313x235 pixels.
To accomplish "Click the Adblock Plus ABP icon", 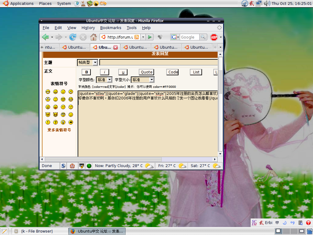I will pyautogui.click(x=214, y=37).
